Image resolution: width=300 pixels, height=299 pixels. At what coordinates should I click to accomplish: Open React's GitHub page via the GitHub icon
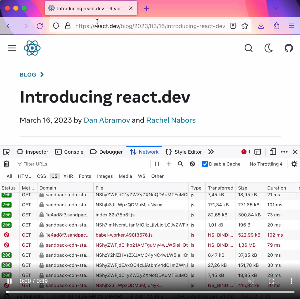(x=289, y=48)
